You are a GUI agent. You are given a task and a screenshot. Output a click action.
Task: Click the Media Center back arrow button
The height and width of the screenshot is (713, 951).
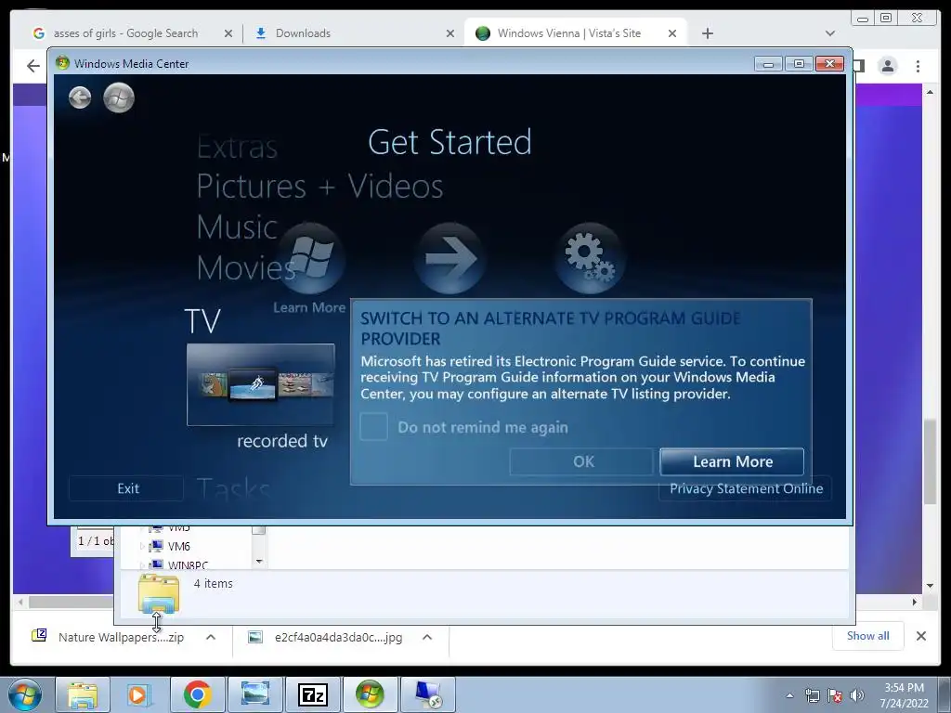pos(80,97)
